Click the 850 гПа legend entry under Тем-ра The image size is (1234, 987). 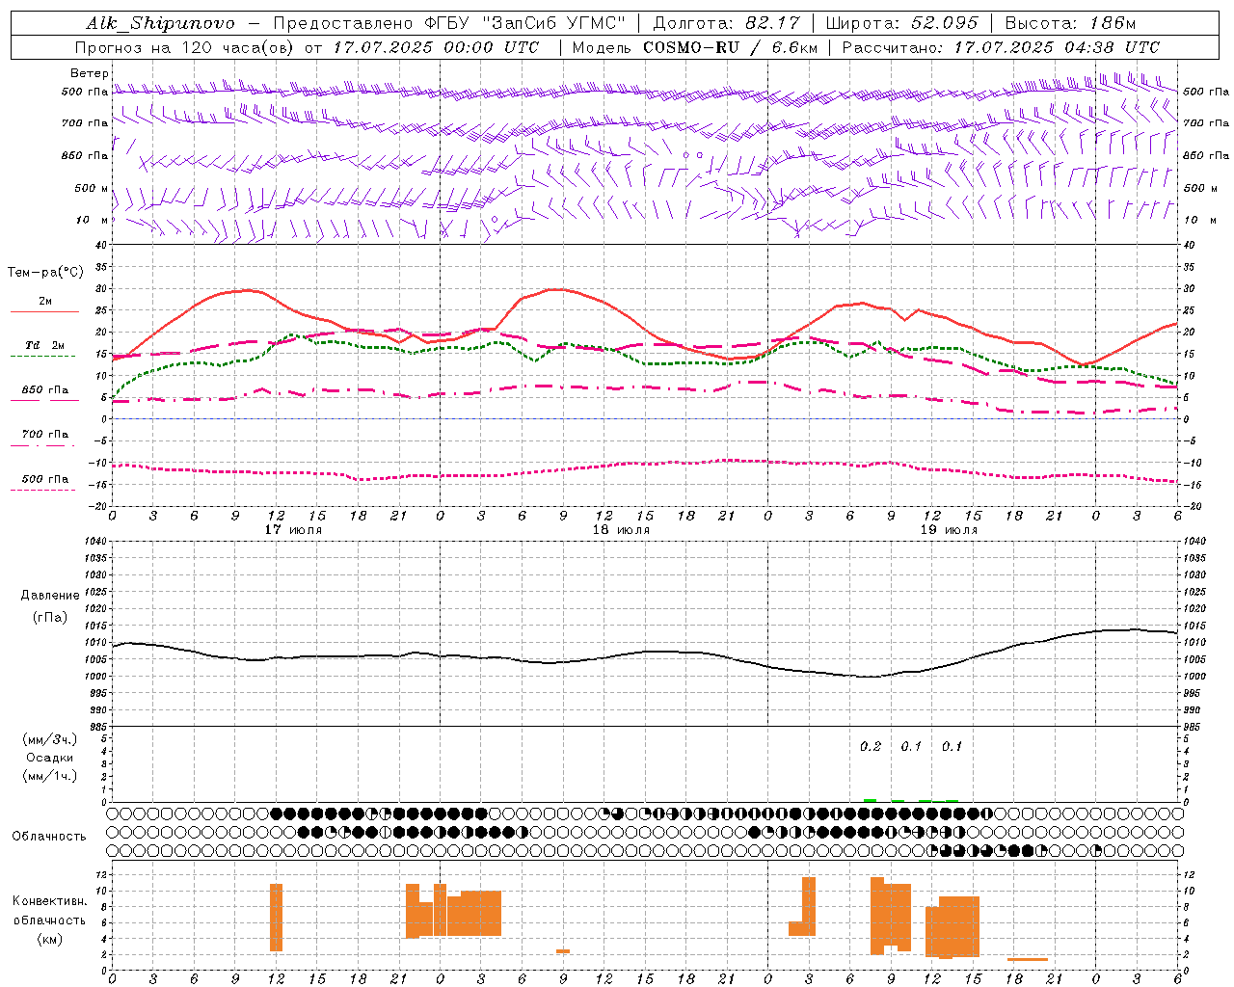(44, 390)
